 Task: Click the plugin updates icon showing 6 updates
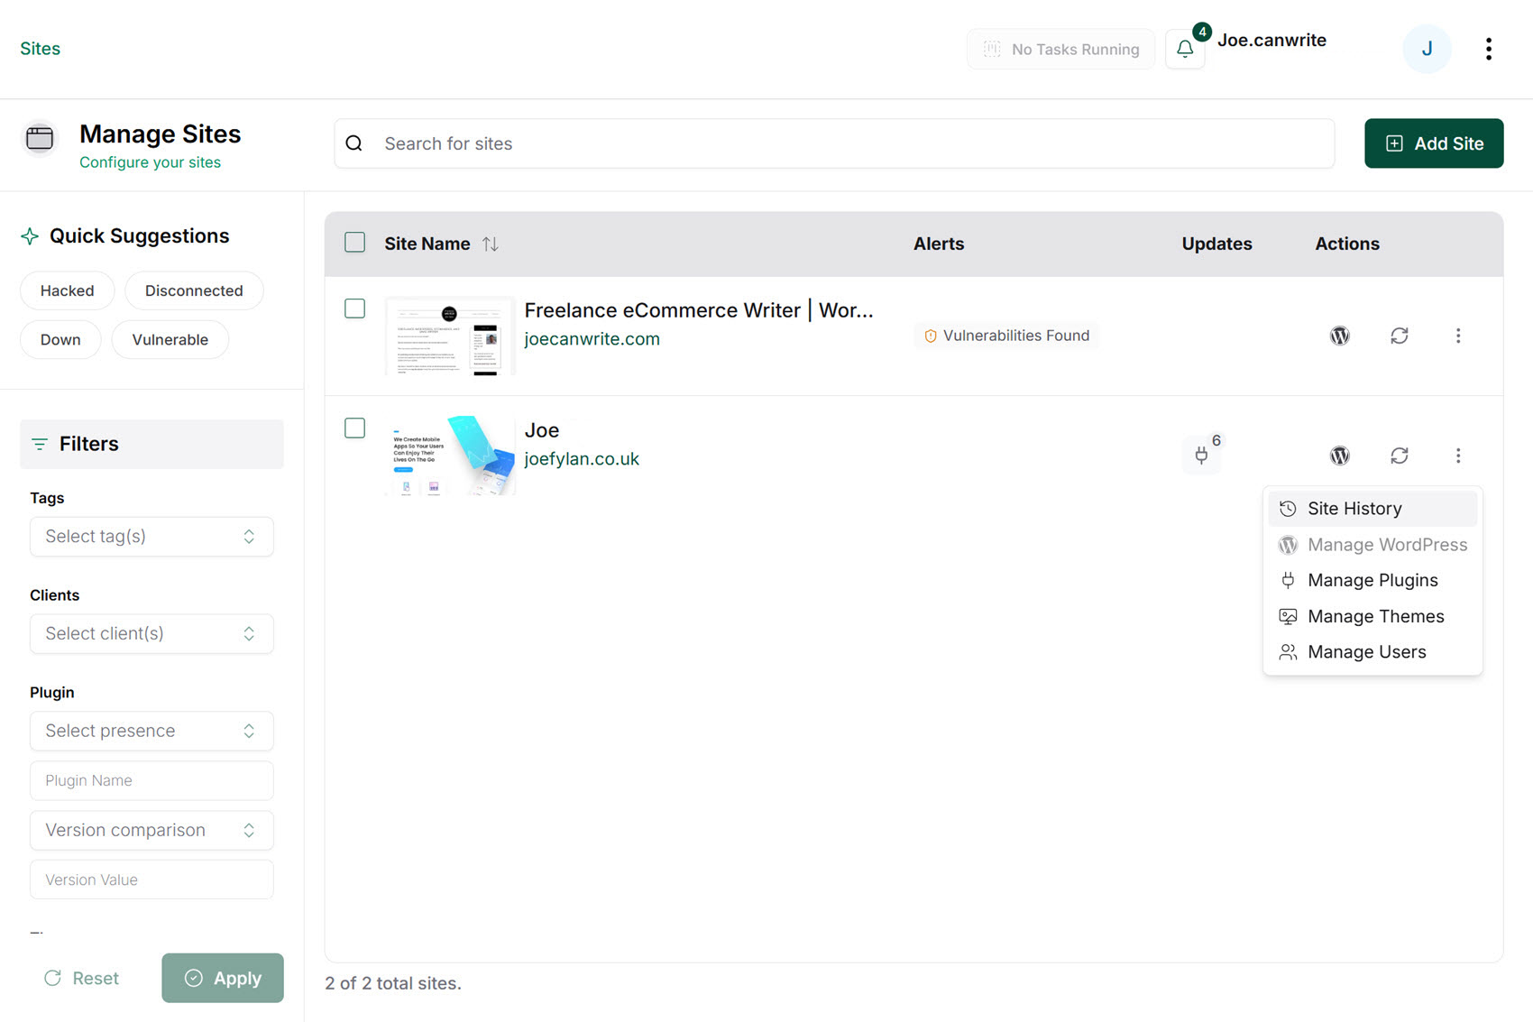(1201, 456)
